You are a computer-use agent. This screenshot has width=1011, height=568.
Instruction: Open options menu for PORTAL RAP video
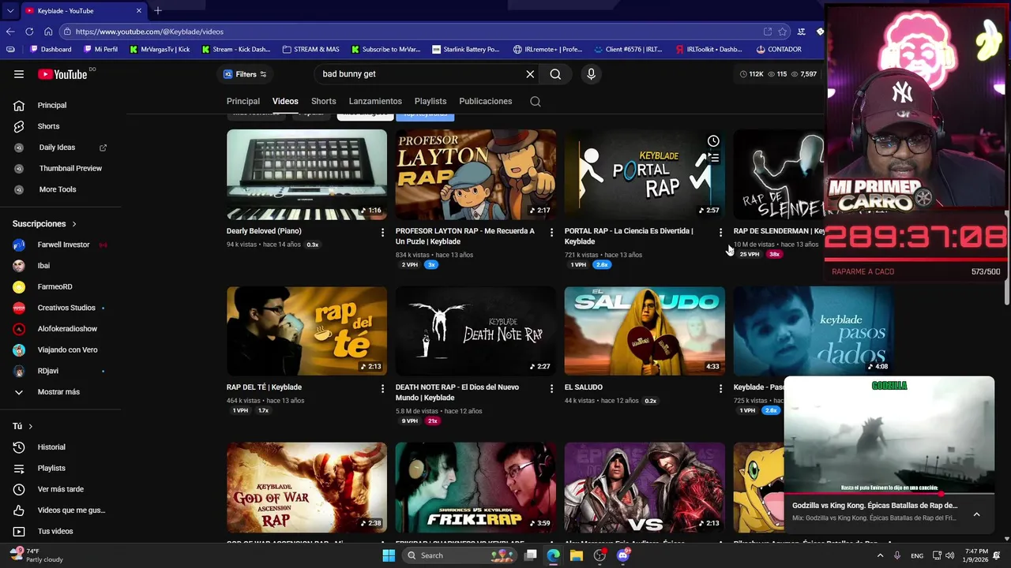[x=720, y=233]
